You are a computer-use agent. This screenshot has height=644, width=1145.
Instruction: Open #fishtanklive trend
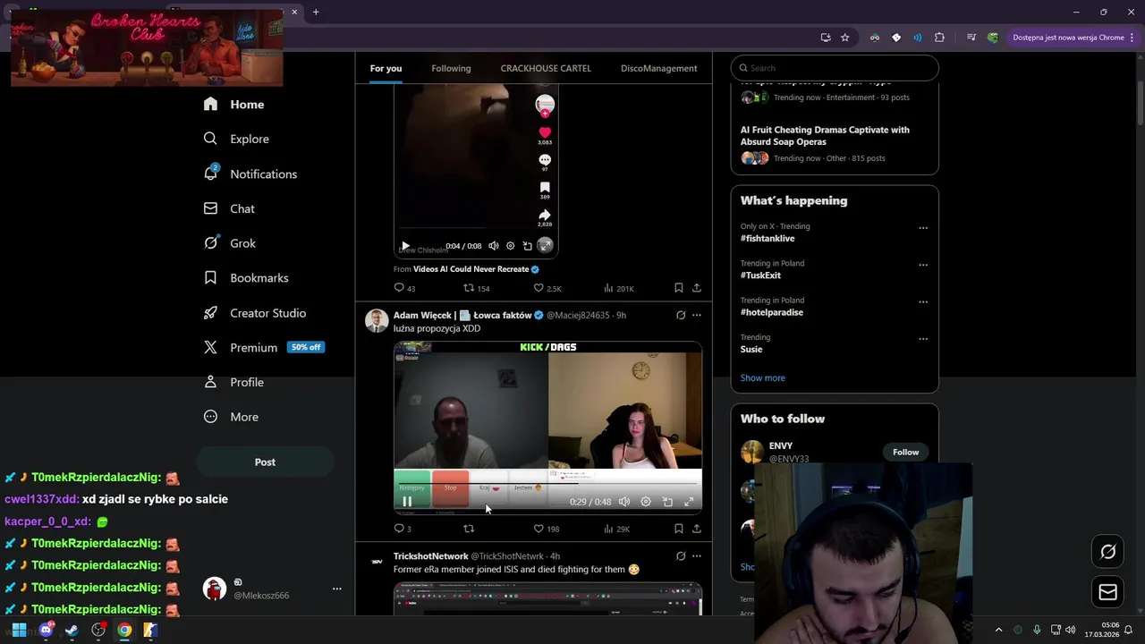pos(768,239)
